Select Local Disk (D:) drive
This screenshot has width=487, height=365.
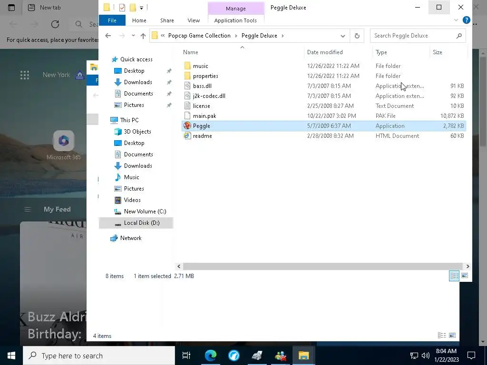(x=142, y=223)
